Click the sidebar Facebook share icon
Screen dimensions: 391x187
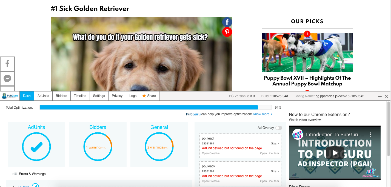tap(7, 64)
